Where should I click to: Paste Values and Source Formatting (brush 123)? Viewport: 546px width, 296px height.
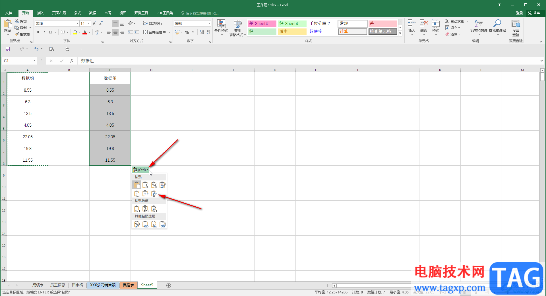coord(154,209)
